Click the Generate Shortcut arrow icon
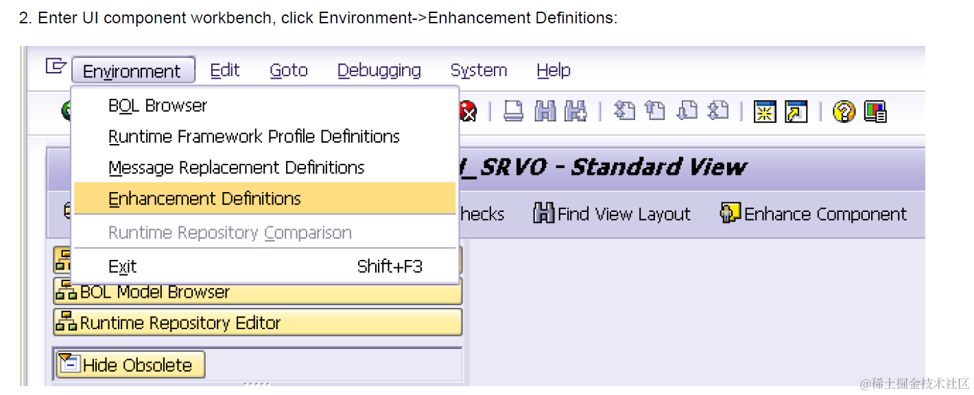Viewport: 974px width, 395px height. tap(796, 112)
